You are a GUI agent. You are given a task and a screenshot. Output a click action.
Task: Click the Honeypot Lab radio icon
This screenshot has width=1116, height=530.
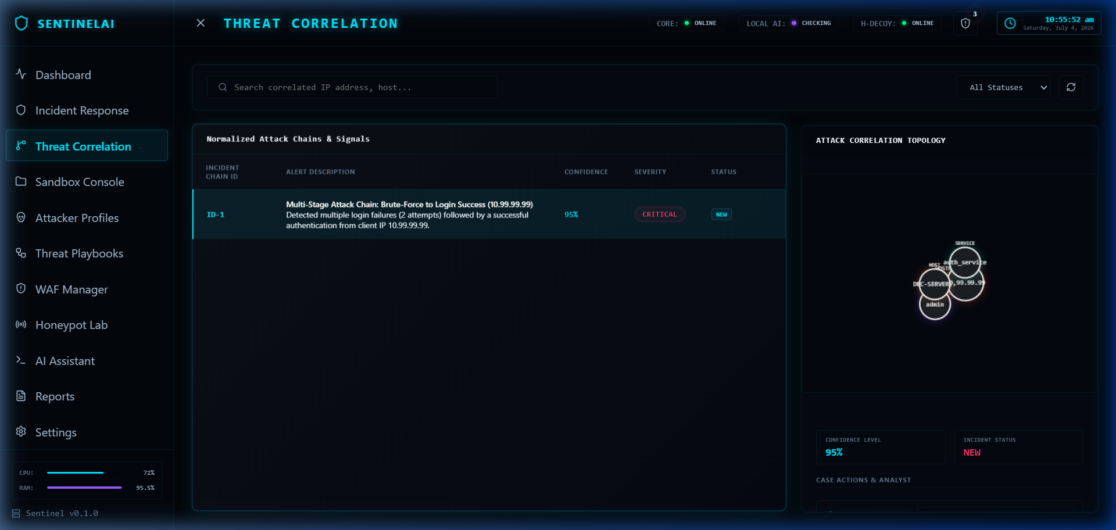tap(21, 324)
